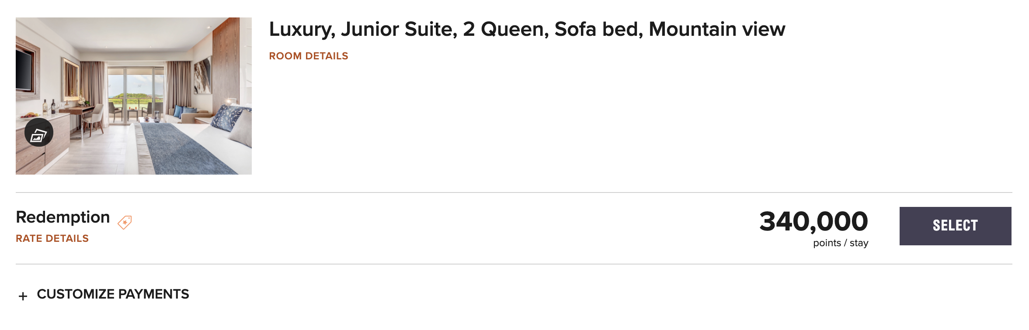Click the Redemption rate name
The width and height of the screenshot is (1029, 330).
(x=63, y=217)
